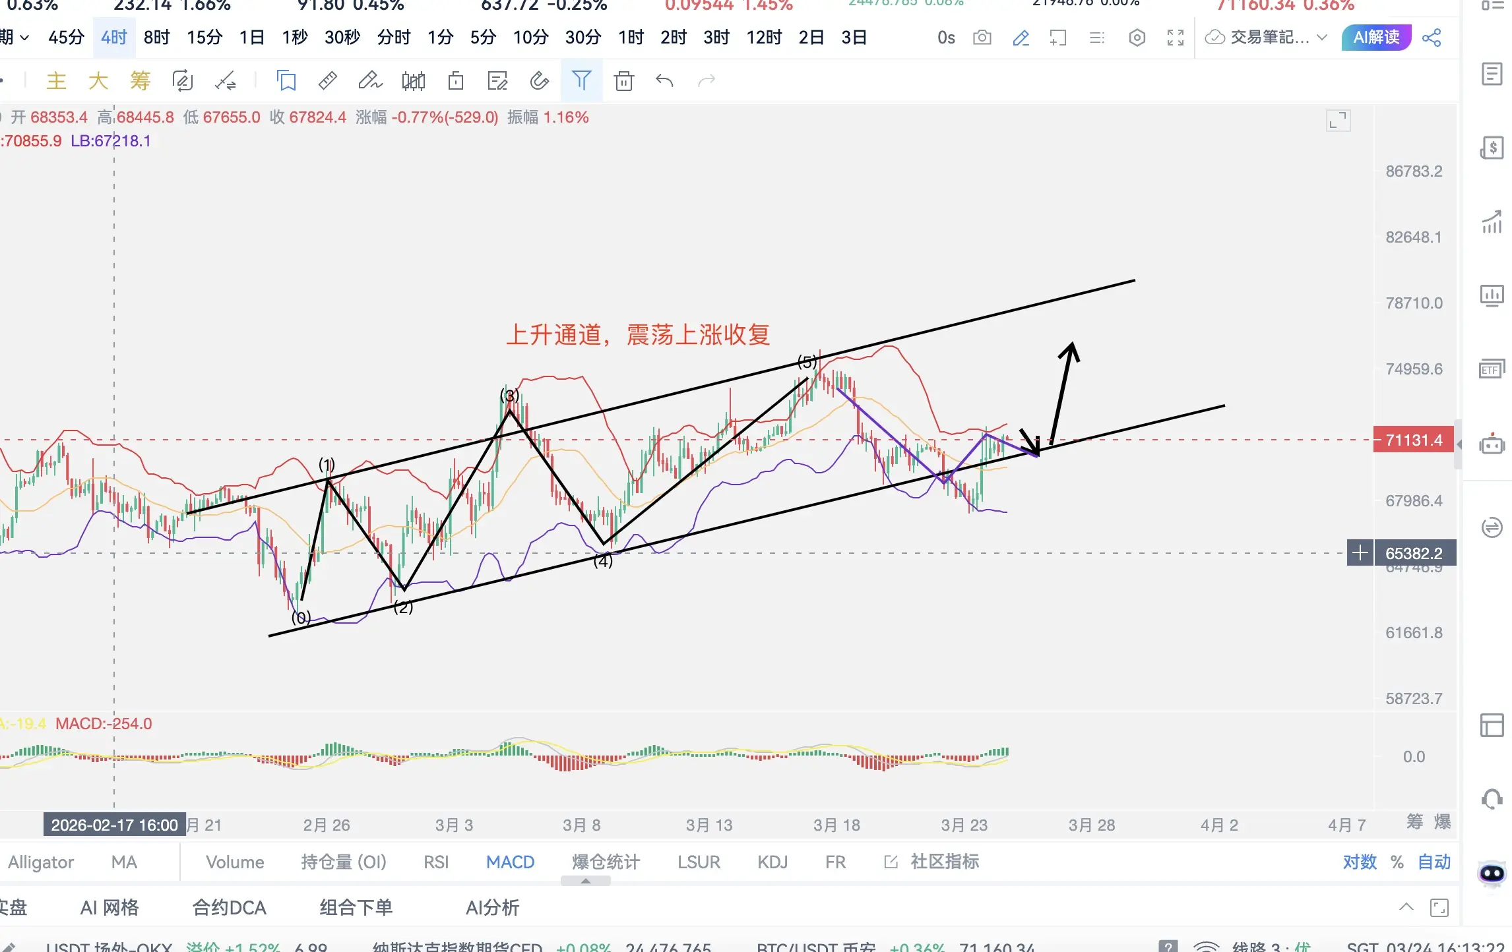Expand the indicator panel triangle handle
The image size is (1512, 952).
585,881
